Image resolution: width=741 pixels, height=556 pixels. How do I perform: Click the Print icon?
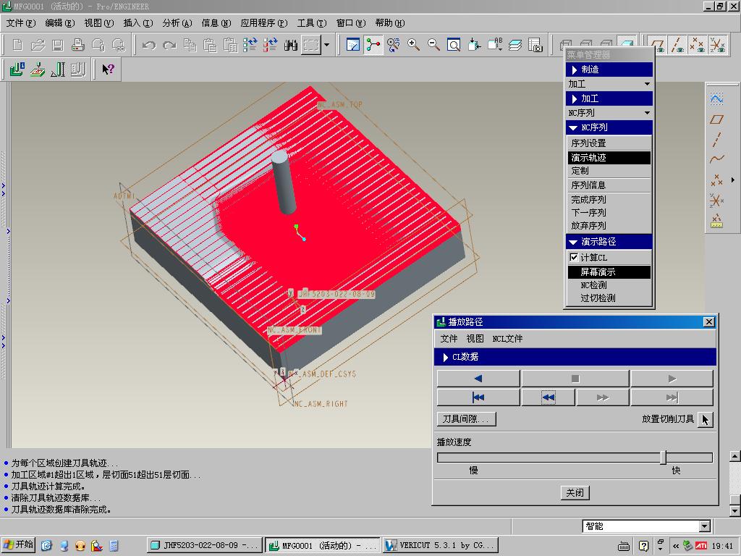point(78,45)
